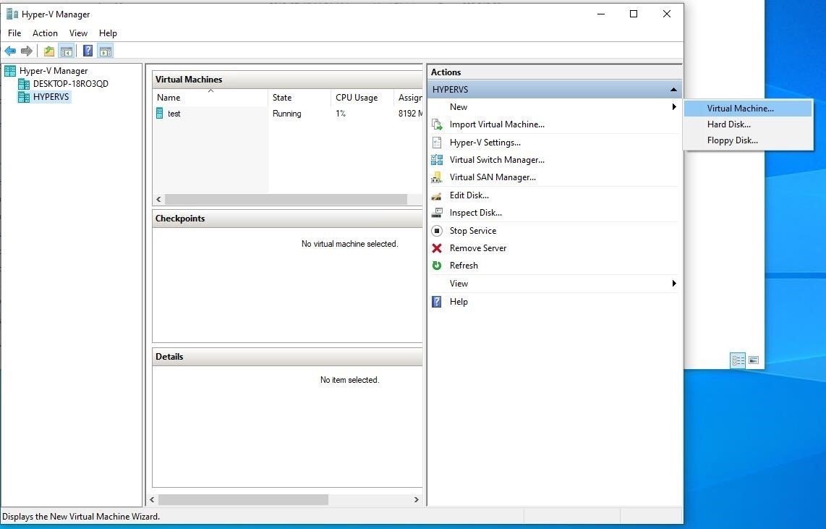Refresh the virtual machine list
Image resolution: width=826 pixels, height=529 pixels.
[464, 265]
